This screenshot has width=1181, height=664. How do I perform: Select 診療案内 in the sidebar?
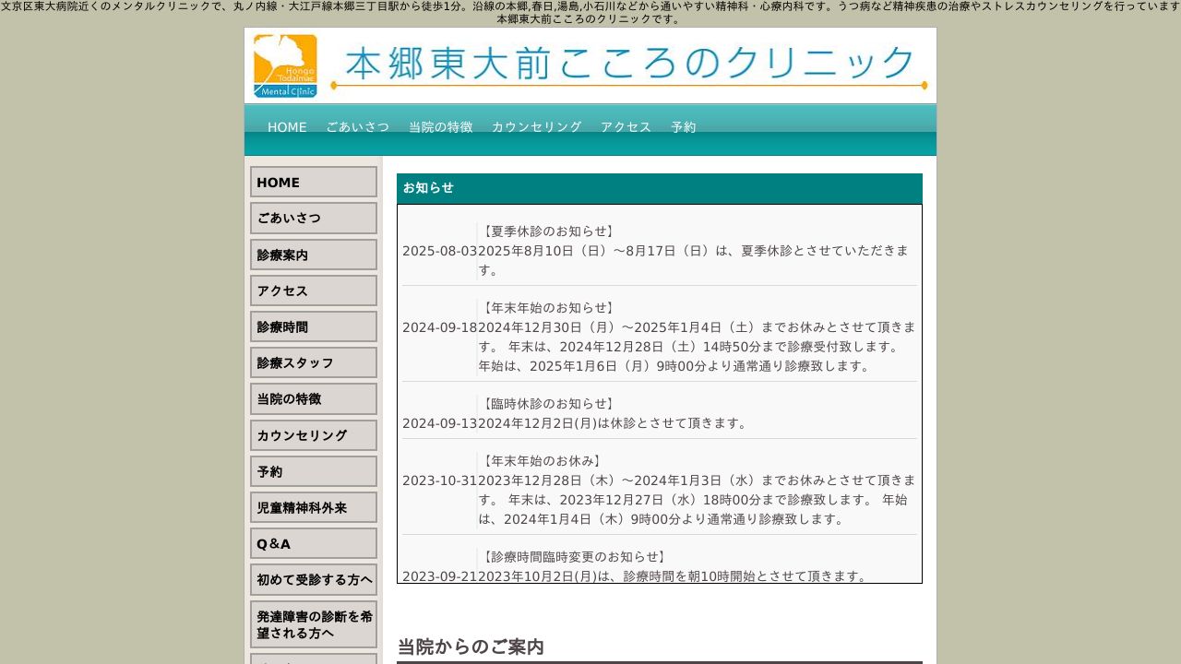(x=313, y=255)
